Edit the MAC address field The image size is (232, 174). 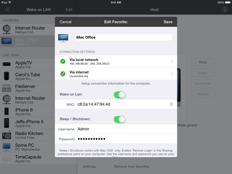pos(116,104)
